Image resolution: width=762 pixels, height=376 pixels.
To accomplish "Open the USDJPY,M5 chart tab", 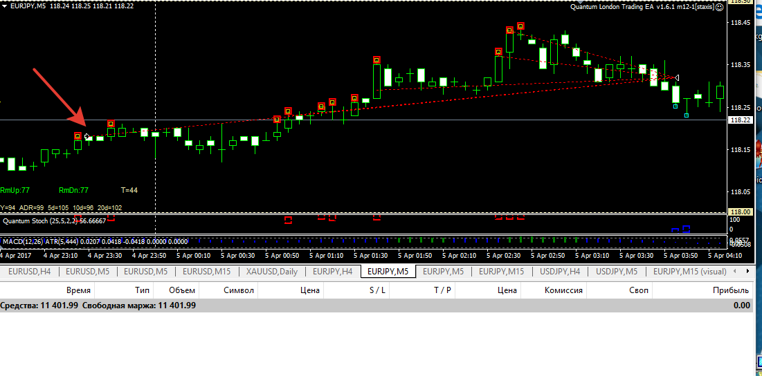I will coord(616,271).
